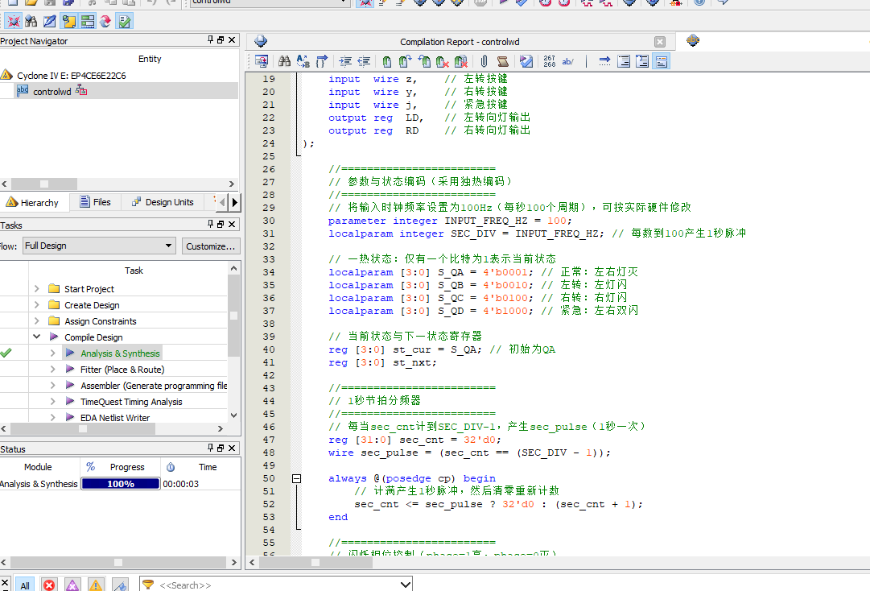Toggle the Tasks window checkmark icon
The height and width of the screenshot is (591, 870).
click(124, 22)
